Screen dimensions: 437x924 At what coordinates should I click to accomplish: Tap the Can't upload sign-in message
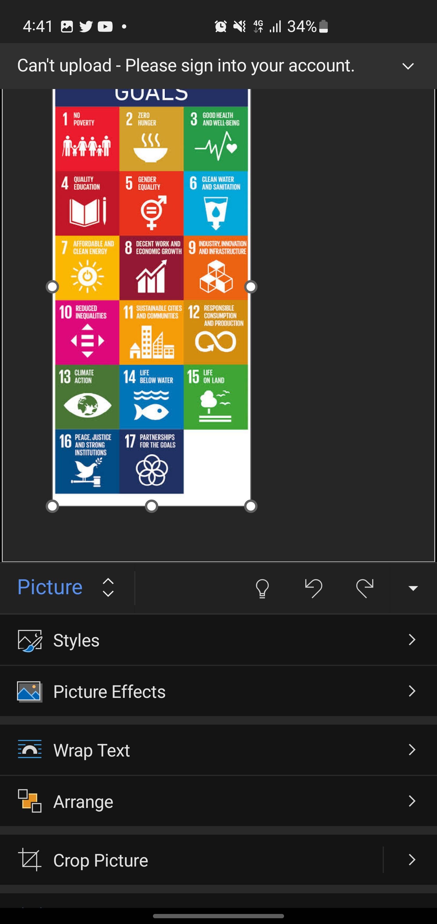click(x=186, y=66)
